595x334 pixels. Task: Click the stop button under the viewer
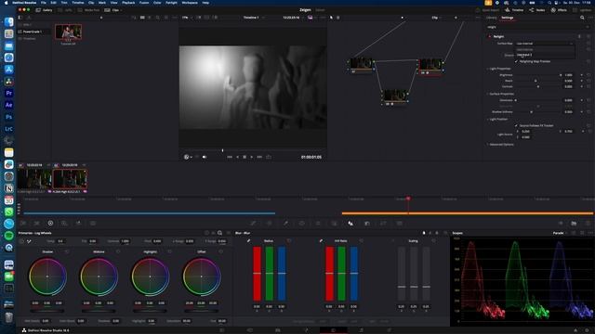pos(245,157)
